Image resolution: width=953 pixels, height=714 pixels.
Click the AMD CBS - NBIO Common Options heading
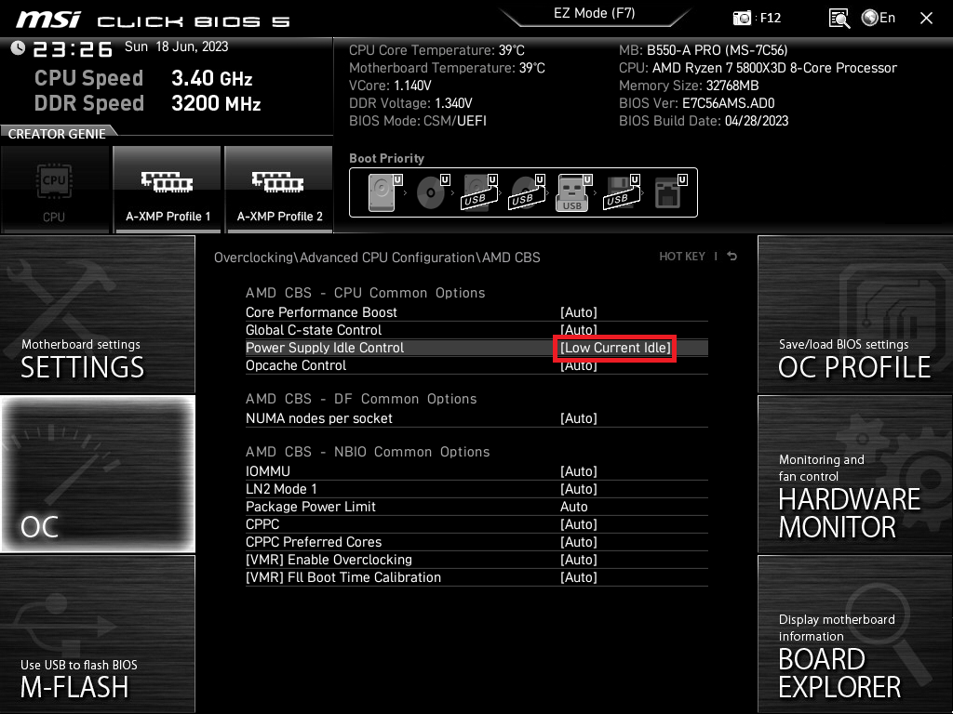tap(368, 452)
